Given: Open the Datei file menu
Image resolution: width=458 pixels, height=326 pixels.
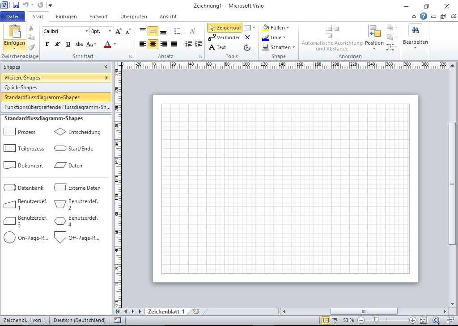Looking at the screenshot, I should point(13,17).
